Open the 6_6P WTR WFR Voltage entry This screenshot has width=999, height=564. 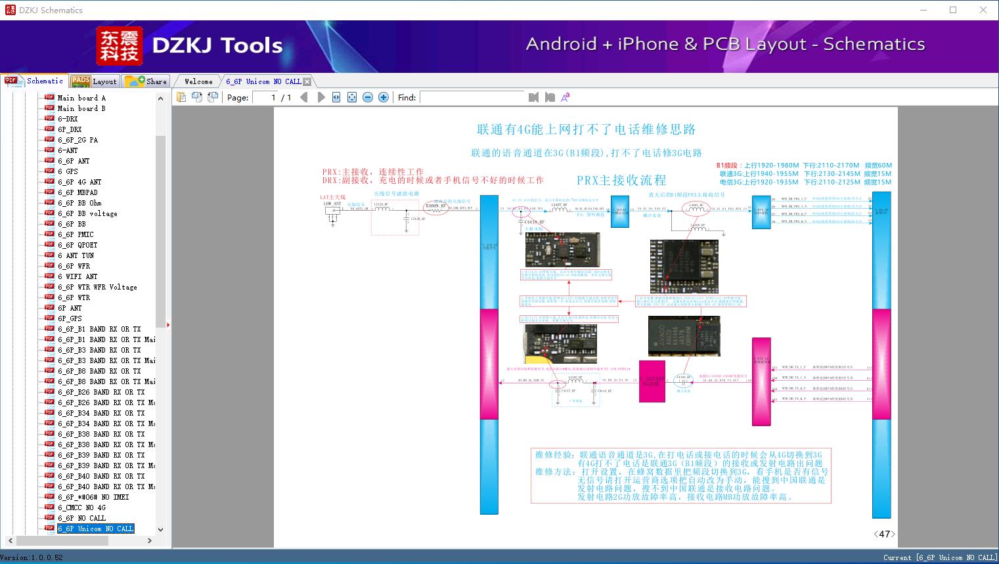pyautogui.click(x=97, y=287)
